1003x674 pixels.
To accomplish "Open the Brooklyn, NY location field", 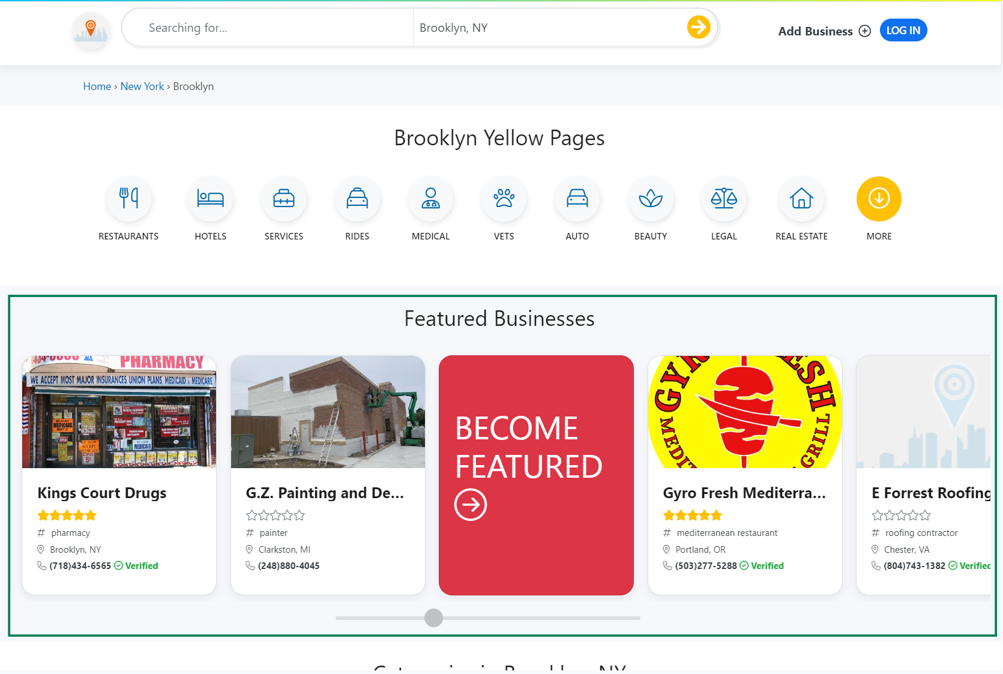I will click(x=540, y=27).
